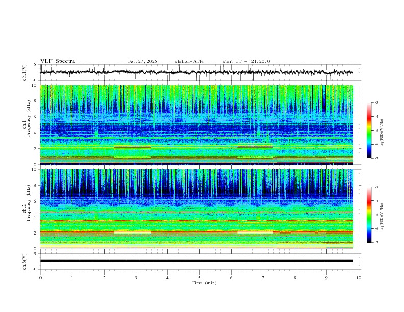Click the "station=ATH" header label
404x312 pixels.
(189, 61)
